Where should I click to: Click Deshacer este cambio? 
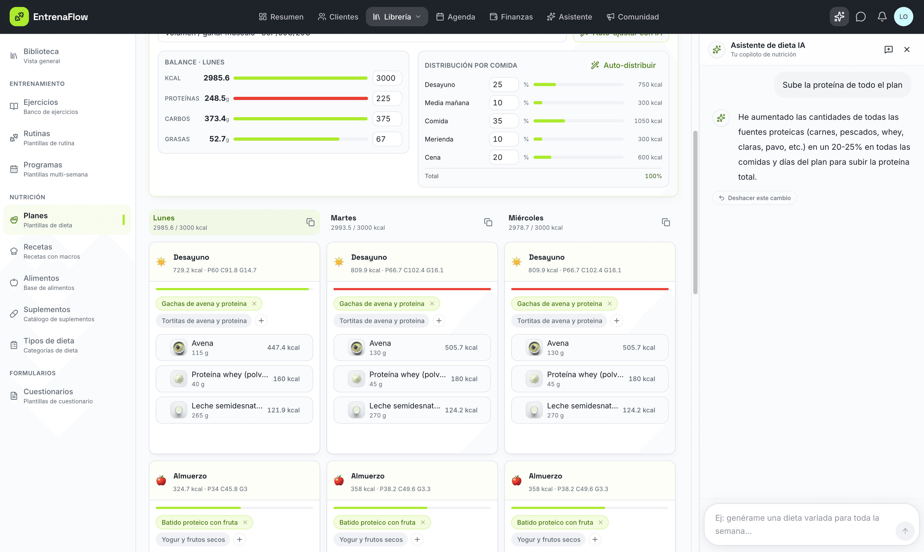(x=755, y=198)
